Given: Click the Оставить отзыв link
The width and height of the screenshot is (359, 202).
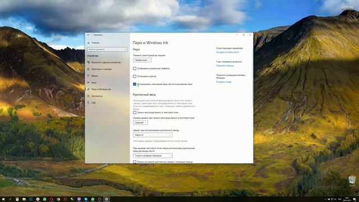Looking at the screenshot, I should coord(223,82).
